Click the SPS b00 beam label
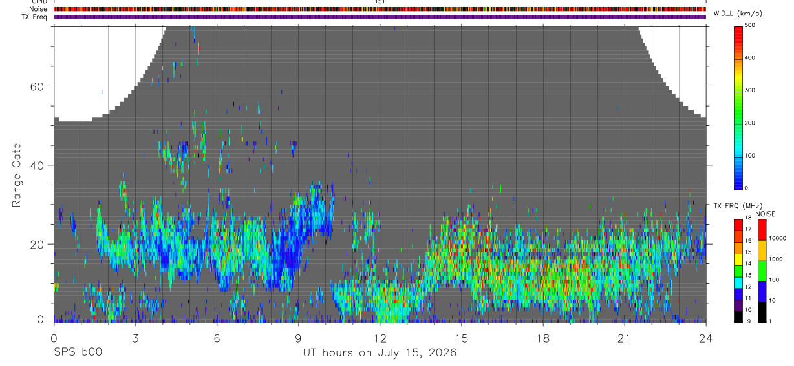Screen dimensions: 794x366 pyautogui.click(x=78, y=353)
